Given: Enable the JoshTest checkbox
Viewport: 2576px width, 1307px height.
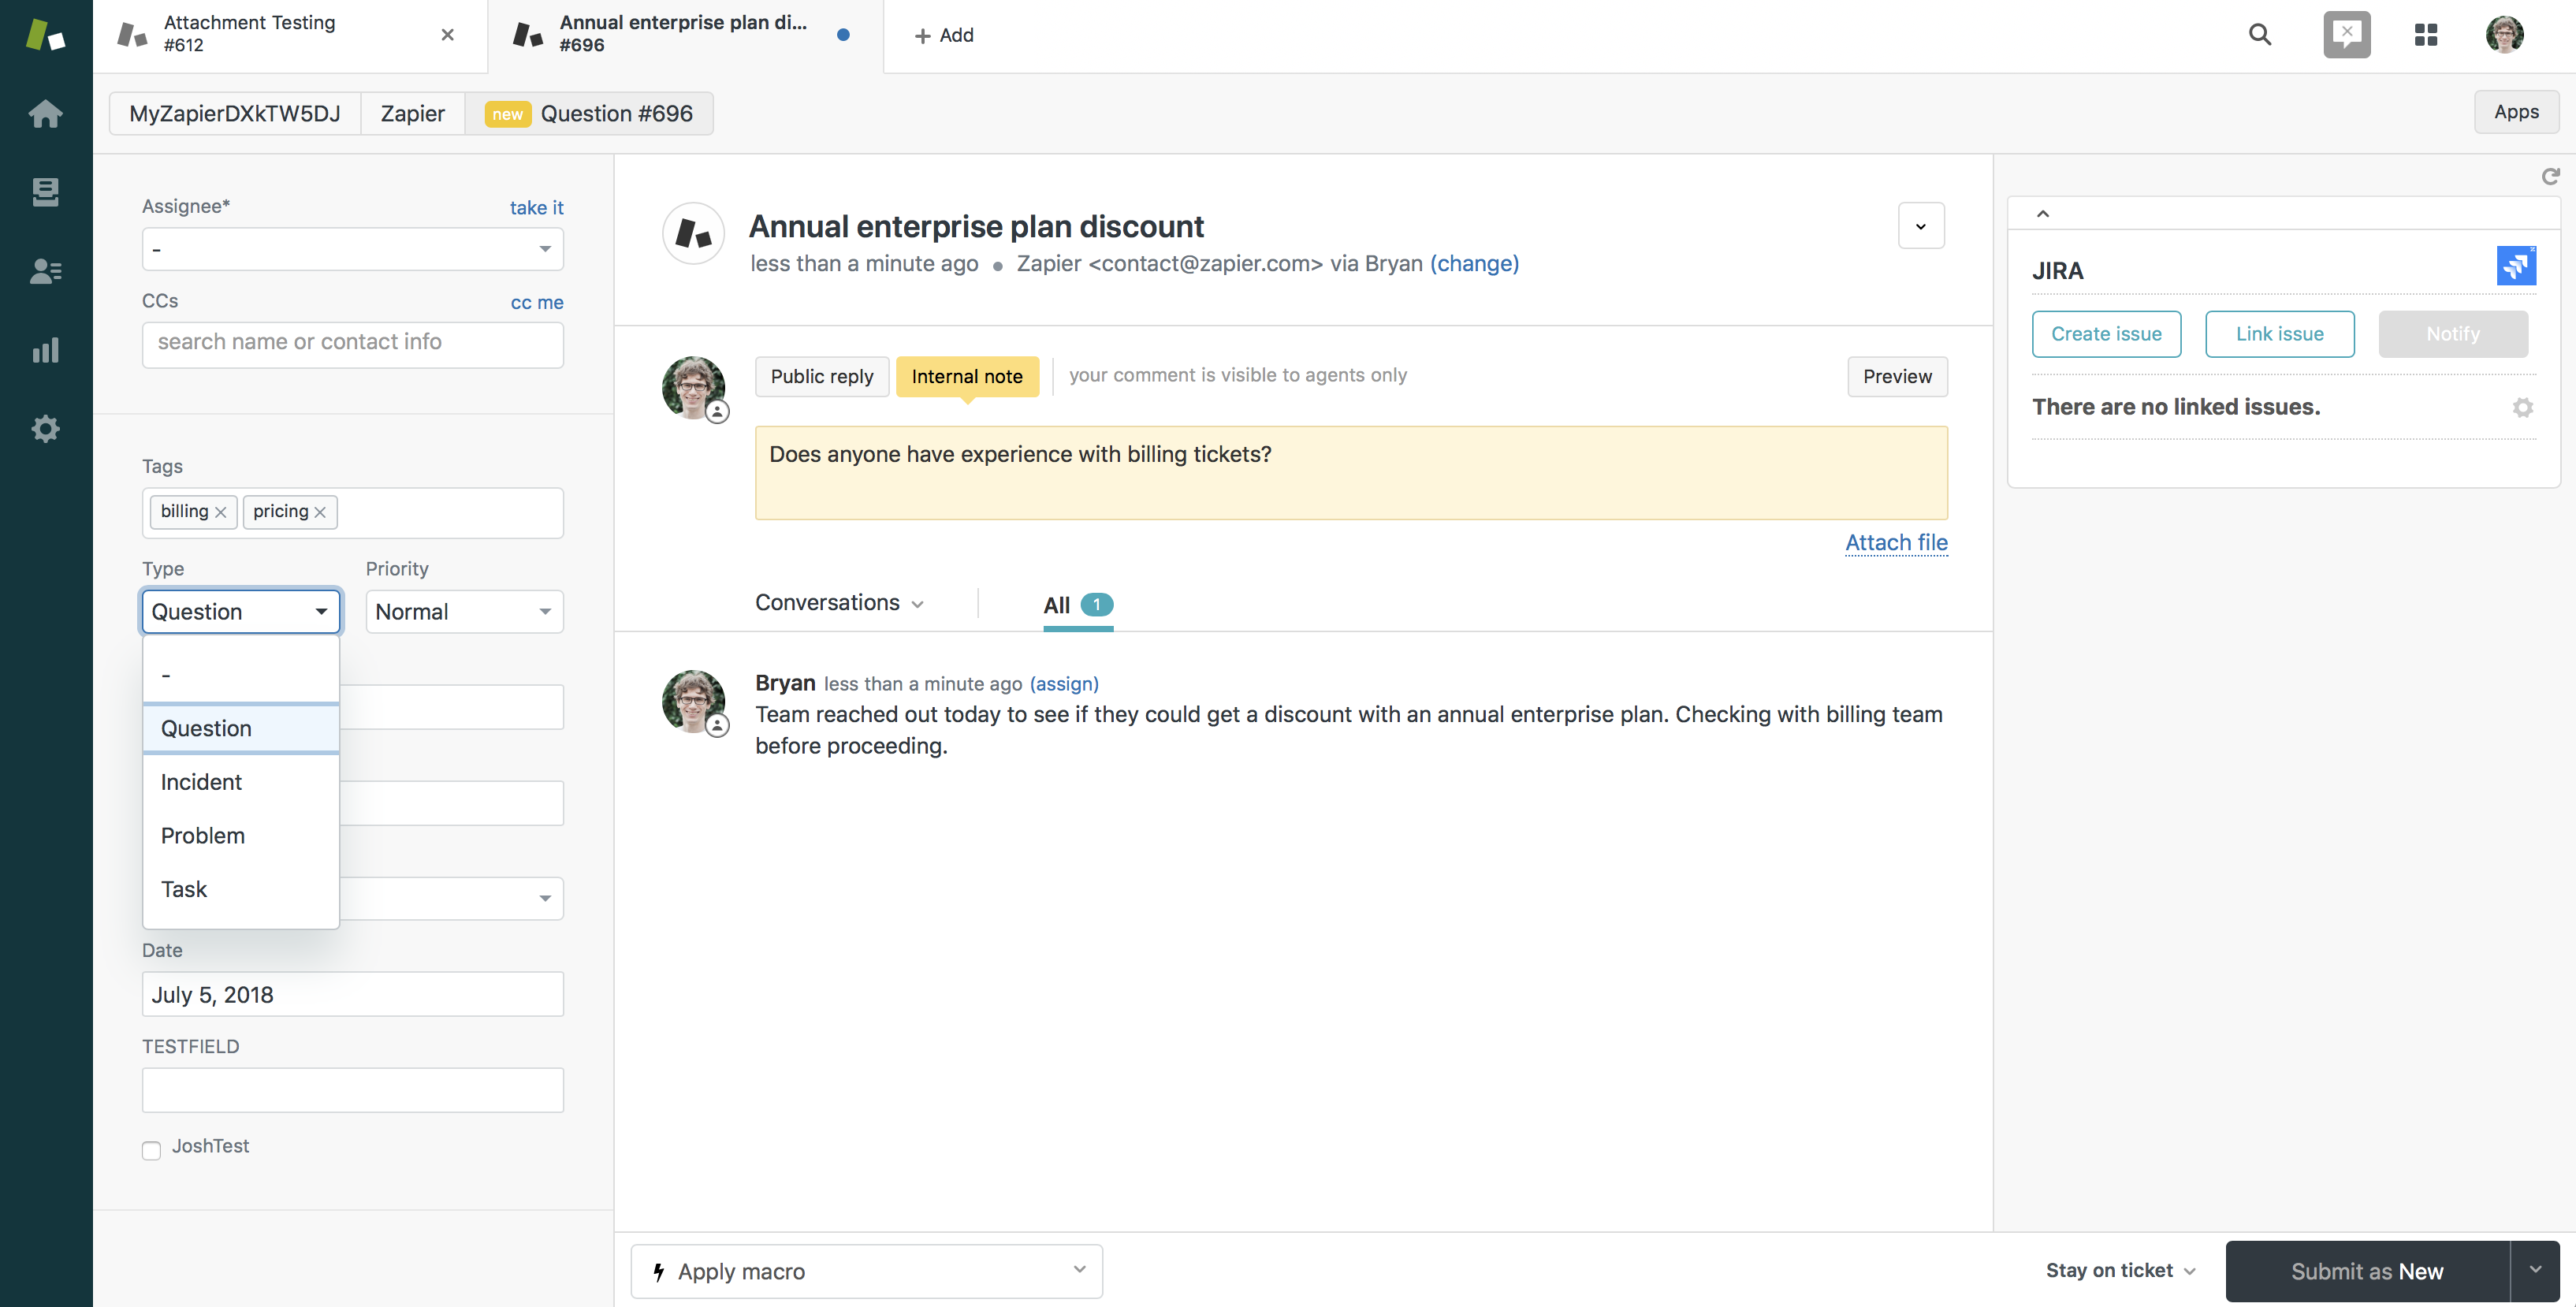Looking at the screenshot, I should [151, 1150].
